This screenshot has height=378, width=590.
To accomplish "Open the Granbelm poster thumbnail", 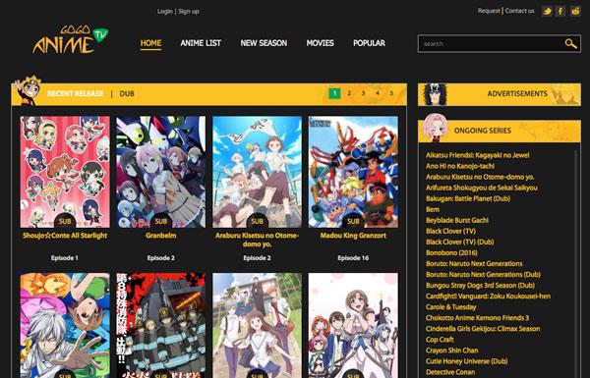I will pos(161,172).
